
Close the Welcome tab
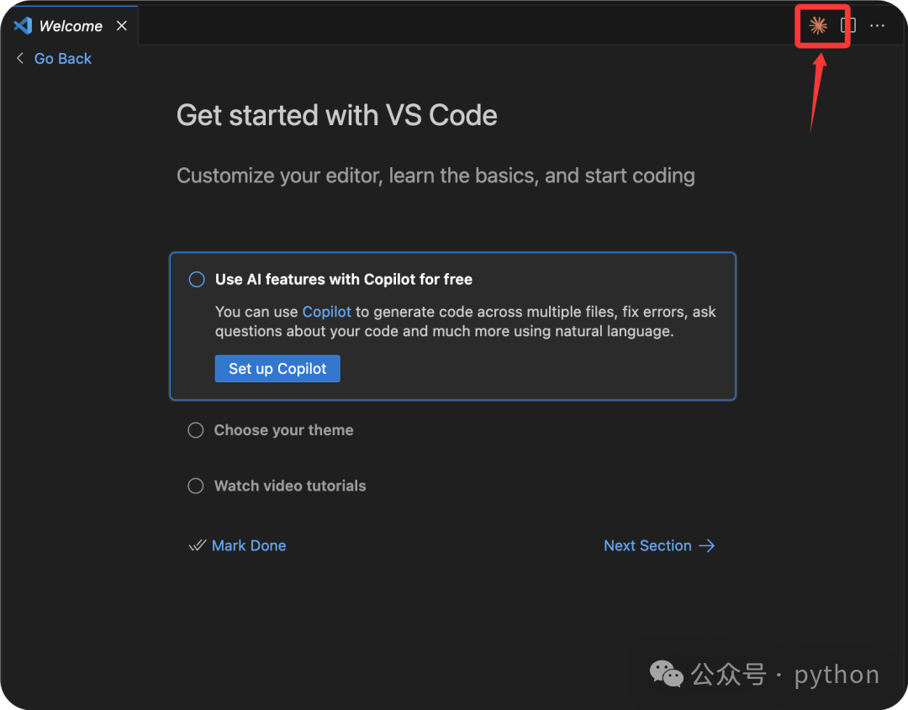coord(122,25)
